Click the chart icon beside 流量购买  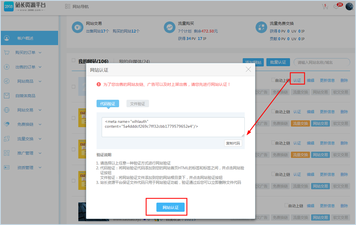(x=169, y=27)
